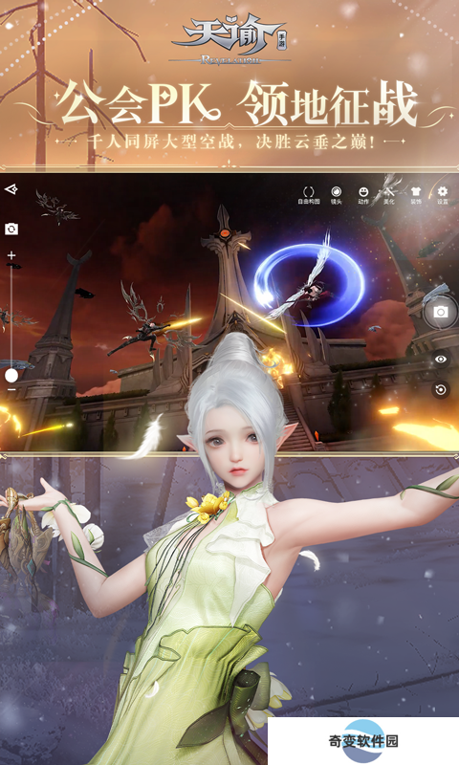459x765 pixels.
Task: Open 设置 settings gear
Action: click(x=443, y=195)
